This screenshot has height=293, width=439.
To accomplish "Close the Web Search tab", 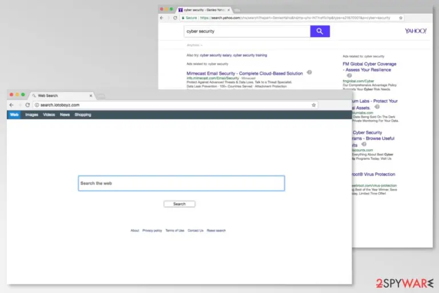I will (91, 96).
